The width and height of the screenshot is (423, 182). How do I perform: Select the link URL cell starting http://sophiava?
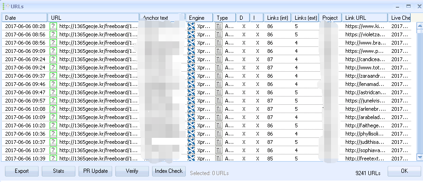(365, 150)
